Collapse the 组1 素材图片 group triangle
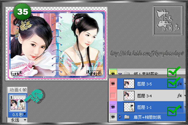The width and height of the screenshot is (188, 125). [120, 74]
